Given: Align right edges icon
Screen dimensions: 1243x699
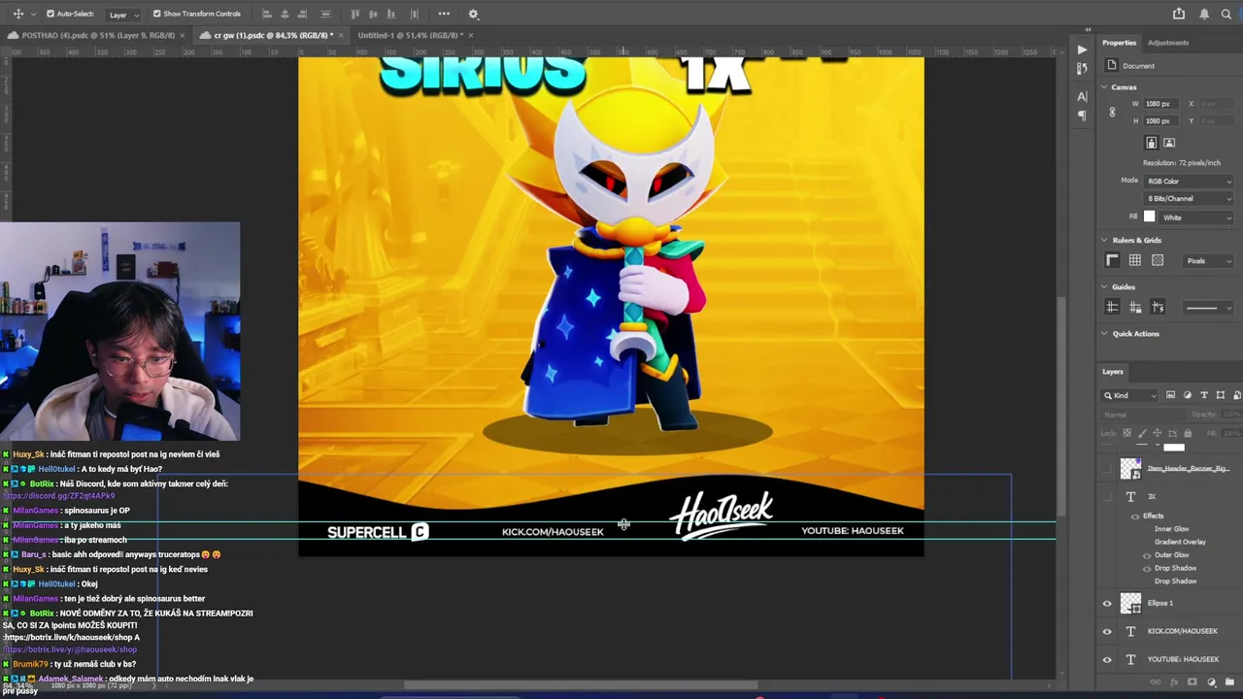Looking at the screenshot, I should 302,14.
